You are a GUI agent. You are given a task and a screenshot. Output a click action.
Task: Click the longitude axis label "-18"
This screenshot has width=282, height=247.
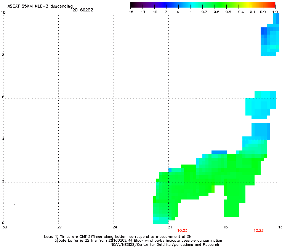pos(224,227)
